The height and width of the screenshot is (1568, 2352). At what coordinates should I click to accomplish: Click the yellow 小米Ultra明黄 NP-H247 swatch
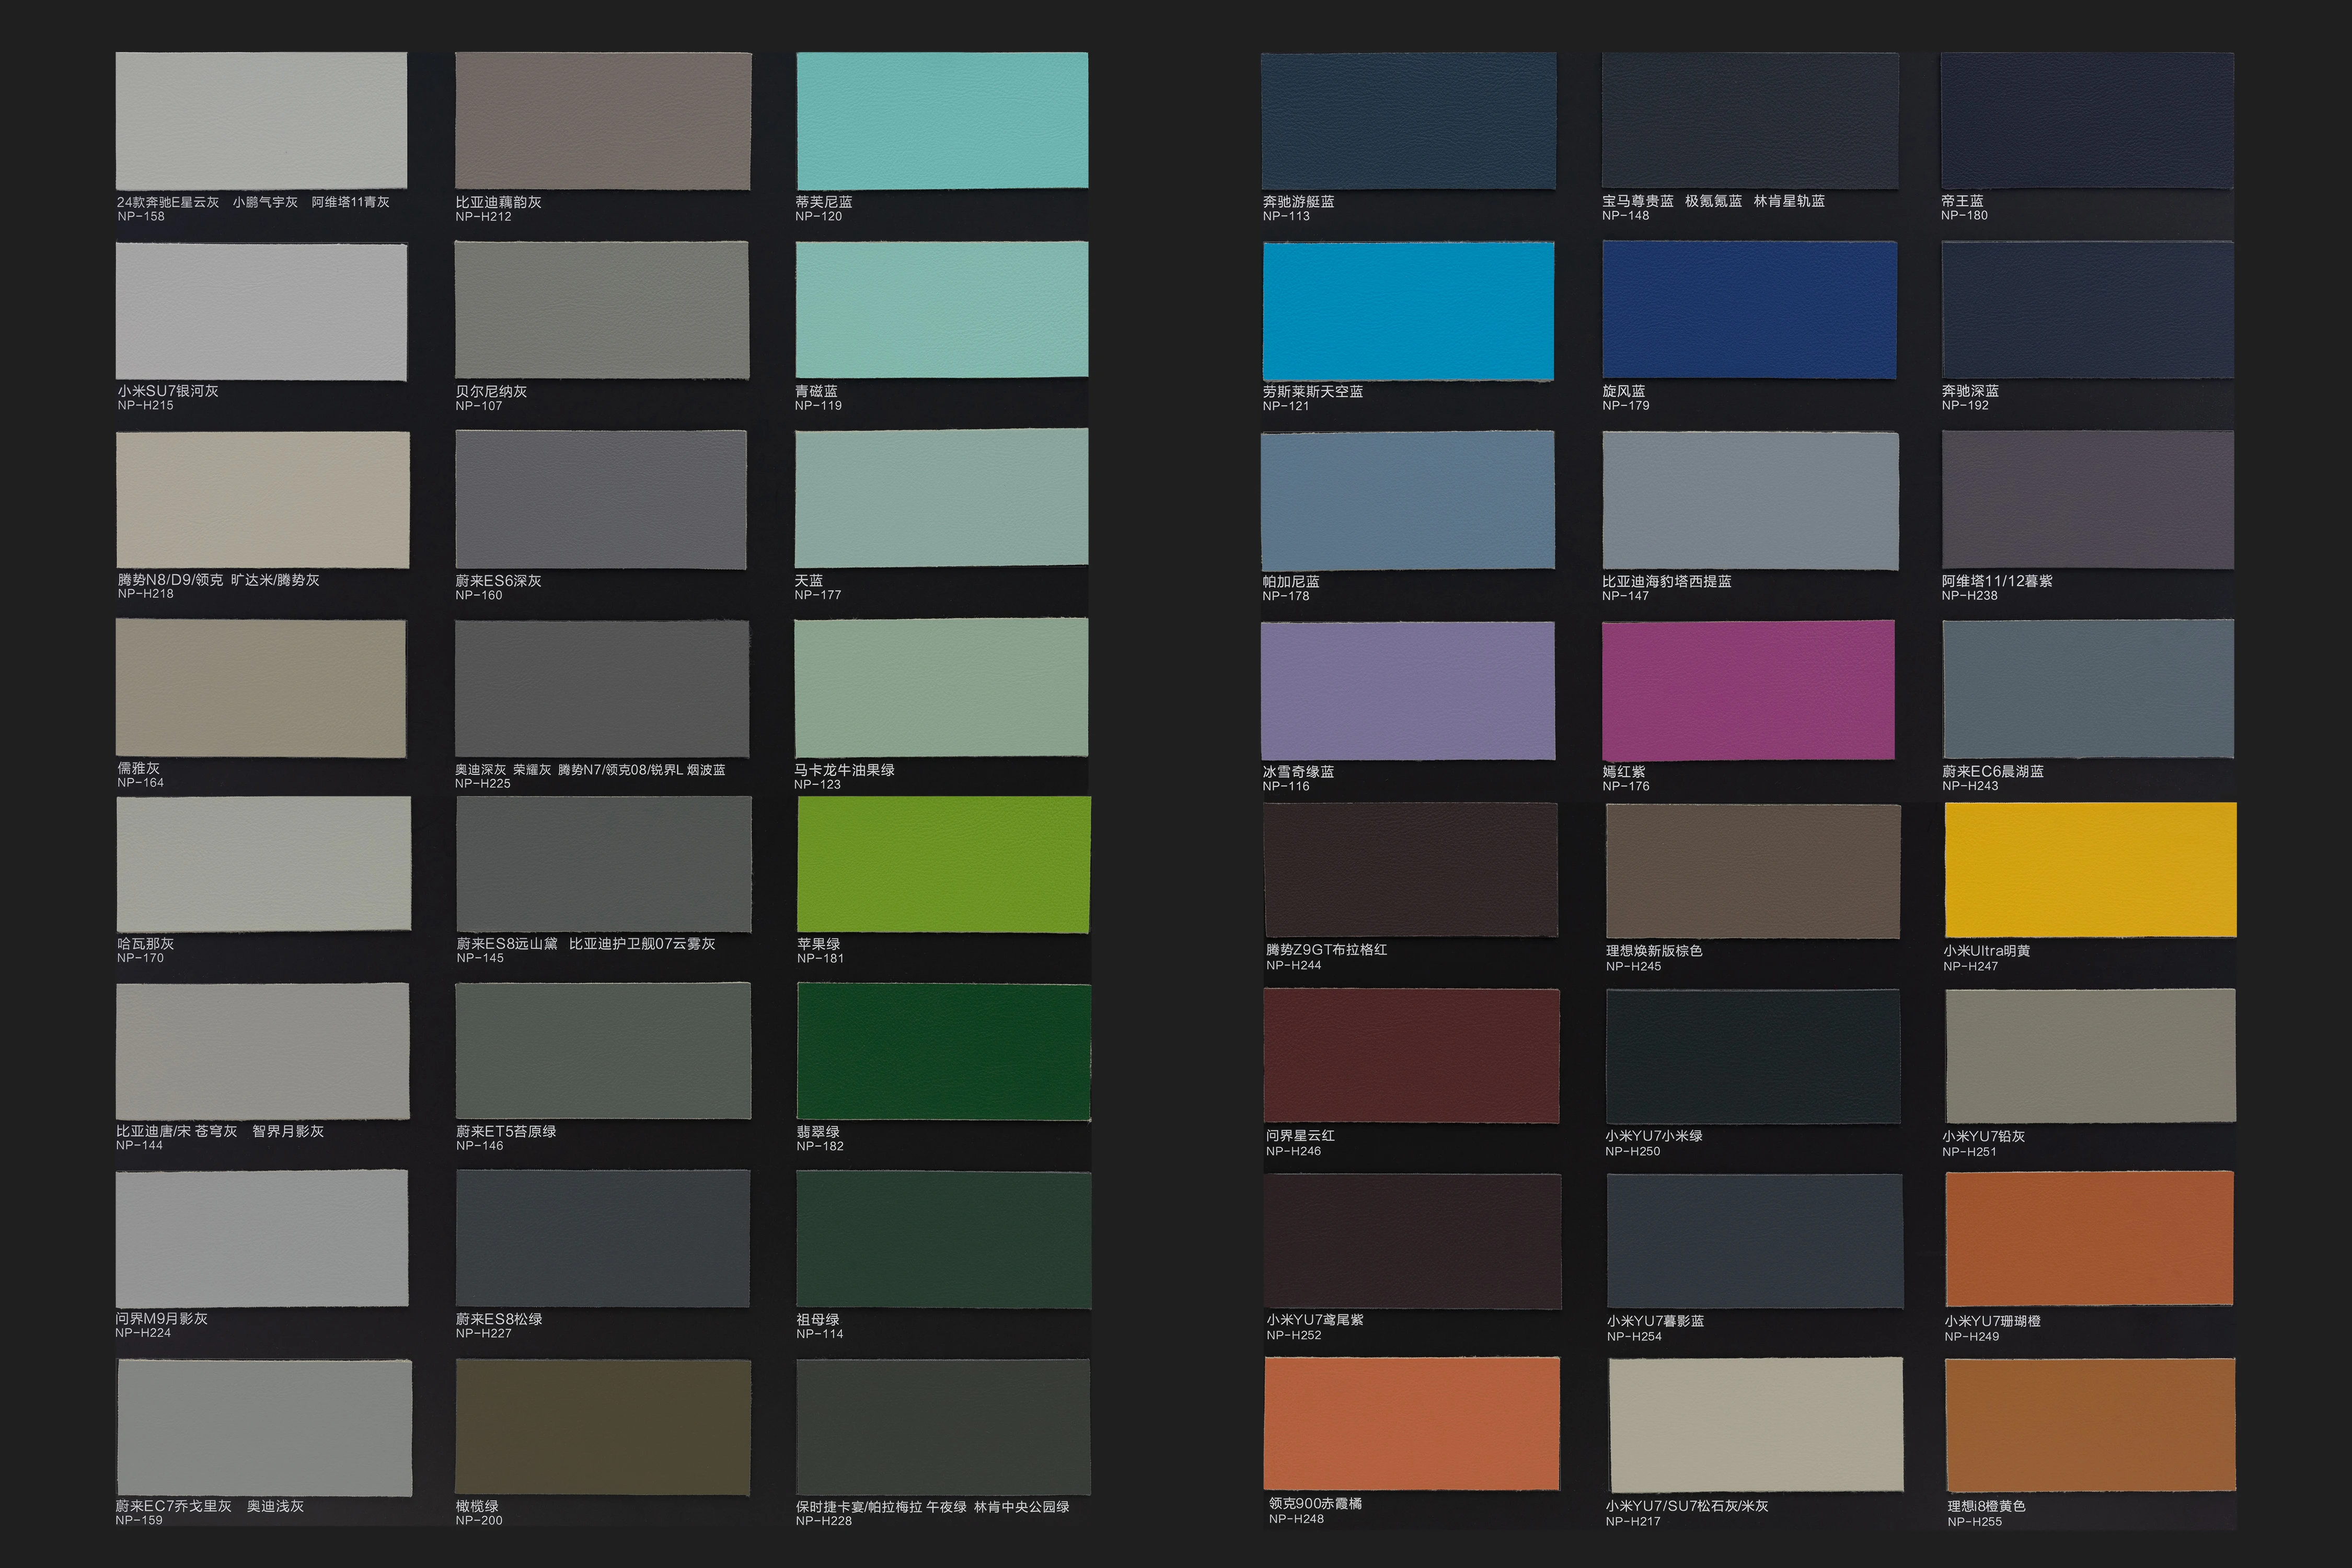pyautogui.click(x=2090, y=870)
